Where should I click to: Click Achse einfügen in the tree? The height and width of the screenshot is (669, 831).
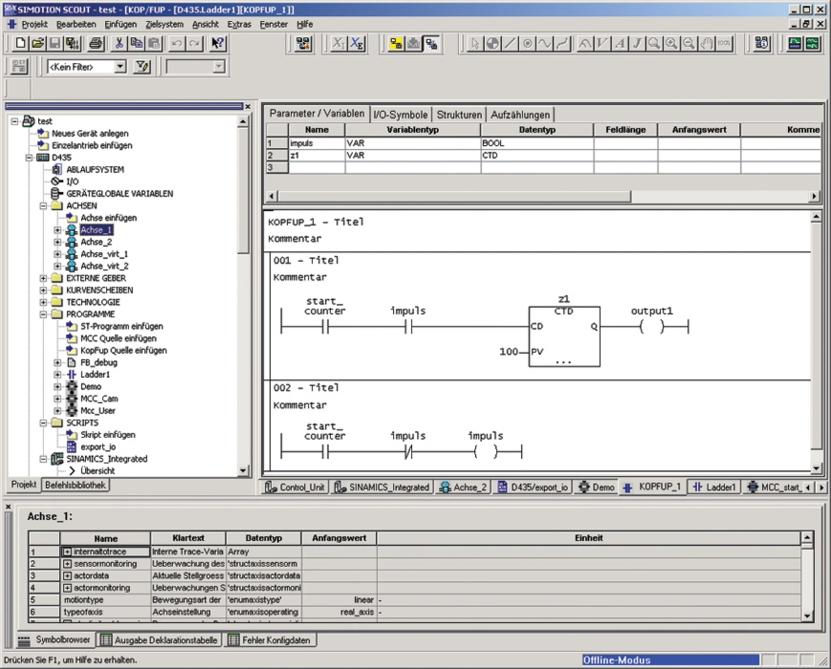coord(108,218)
